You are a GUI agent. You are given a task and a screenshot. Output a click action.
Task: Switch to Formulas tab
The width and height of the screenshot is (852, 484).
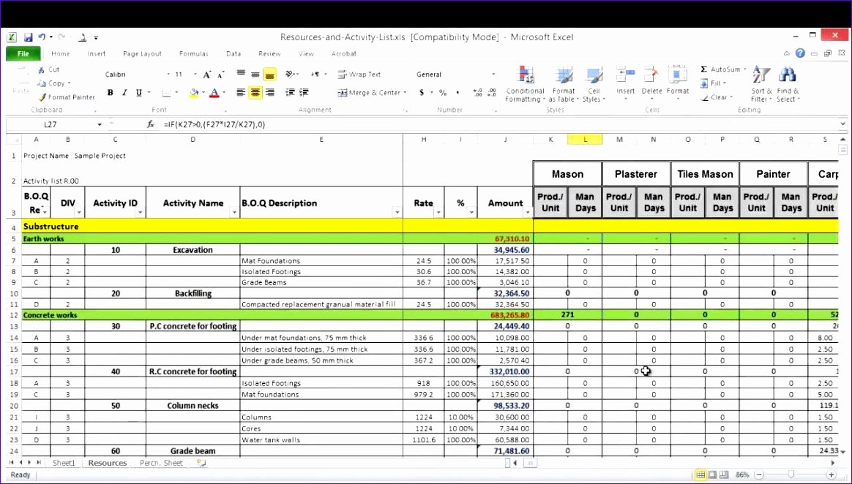pos(194,53)
